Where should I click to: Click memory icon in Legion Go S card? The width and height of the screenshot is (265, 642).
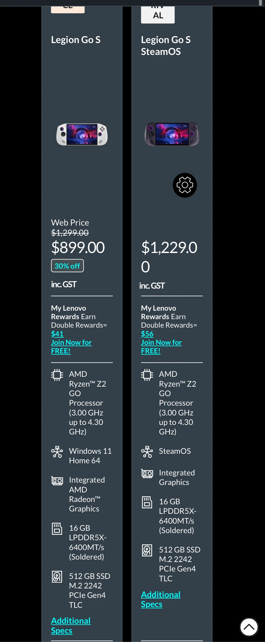pyautogui.click(x=57, y=529)
